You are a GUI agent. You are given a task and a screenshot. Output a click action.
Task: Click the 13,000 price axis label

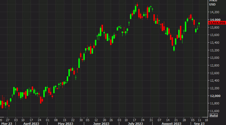(x=215, y=58)
